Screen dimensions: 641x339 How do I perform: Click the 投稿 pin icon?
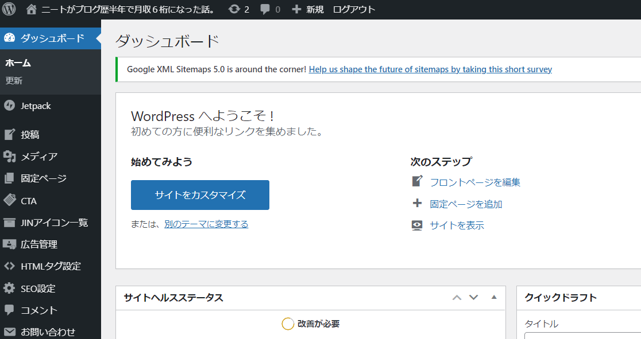(9, 134)
